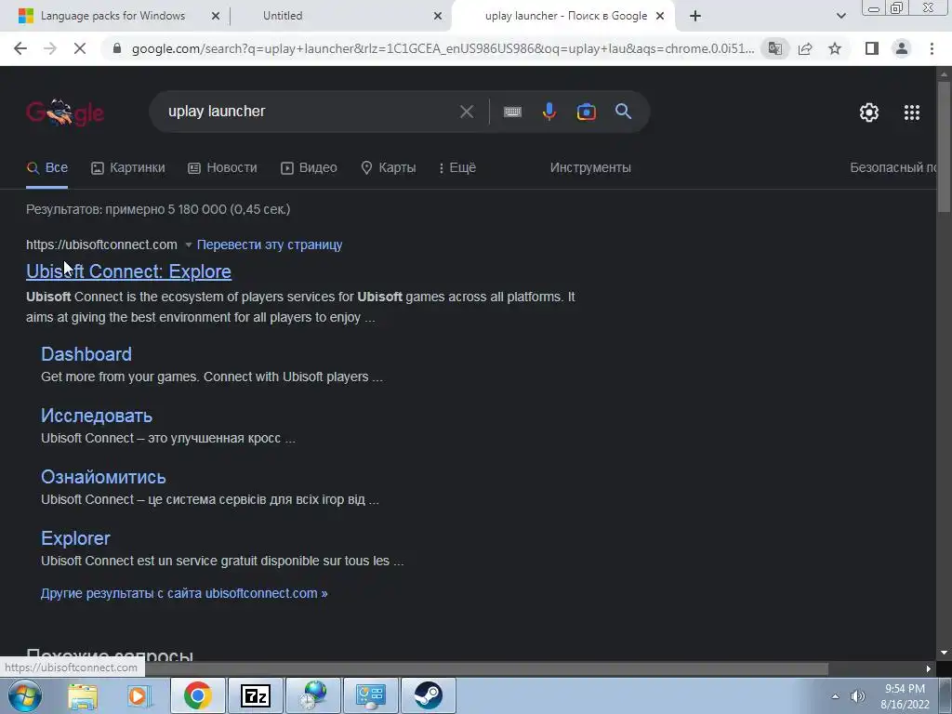Switch to Language packs for Windows tab

112,16
